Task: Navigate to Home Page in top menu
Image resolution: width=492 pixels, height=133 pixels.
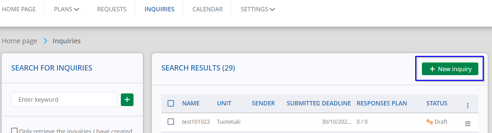Action: 19,9
